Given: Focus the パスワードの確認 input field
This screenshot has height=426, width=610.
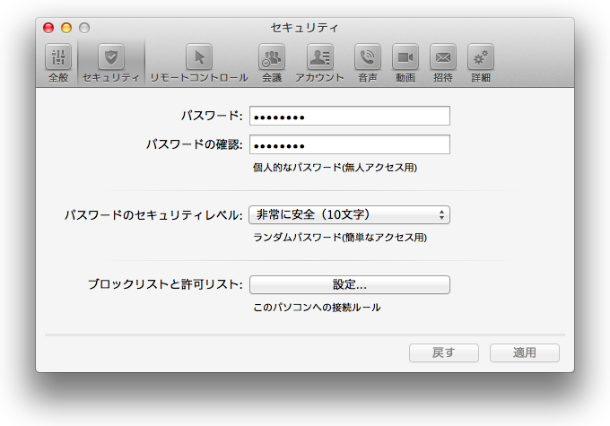Looking at the screenshot, I should [x=350, y=144].
